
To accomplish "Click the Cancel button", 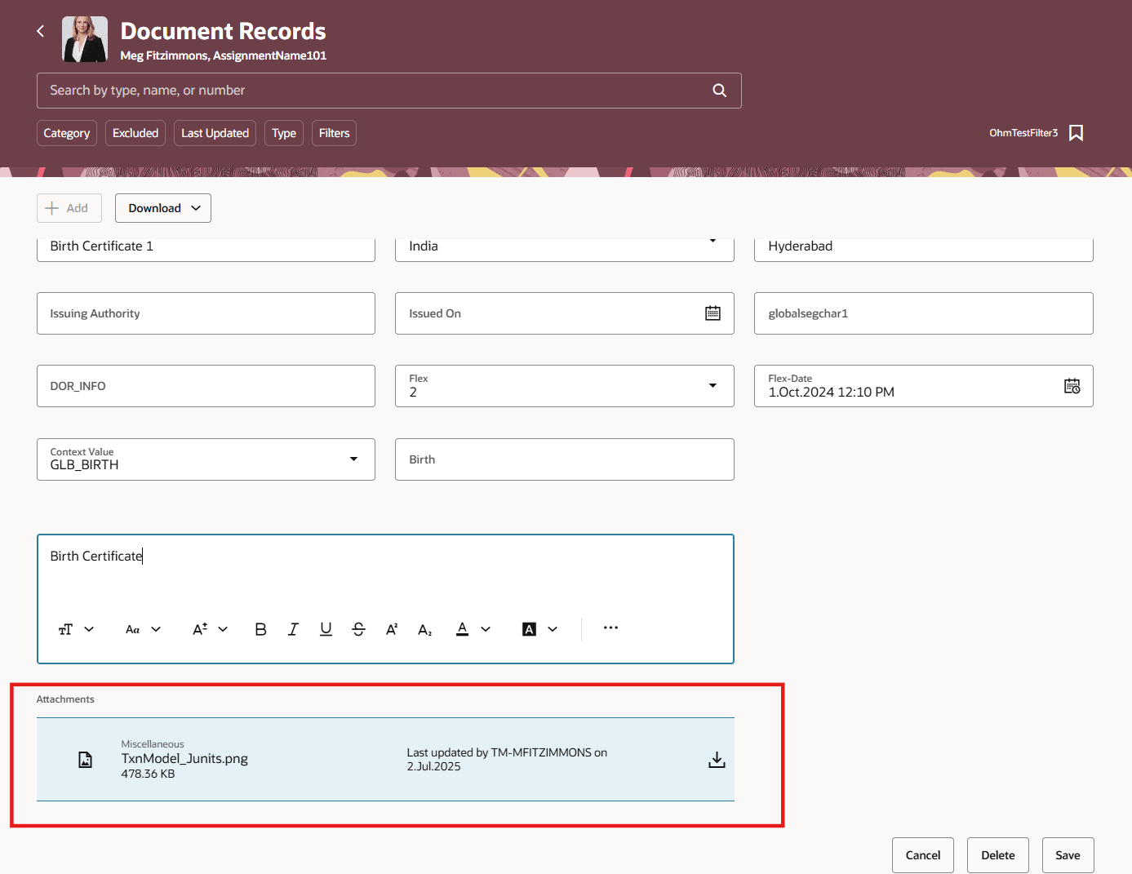I will [x=923, y=855].
